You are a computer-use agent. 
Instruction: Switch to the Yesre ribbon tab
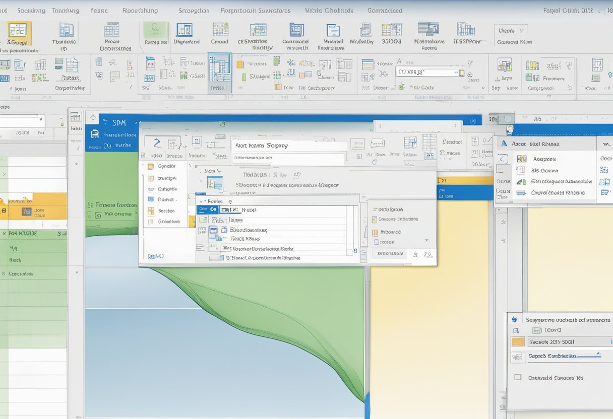[99, 10]
